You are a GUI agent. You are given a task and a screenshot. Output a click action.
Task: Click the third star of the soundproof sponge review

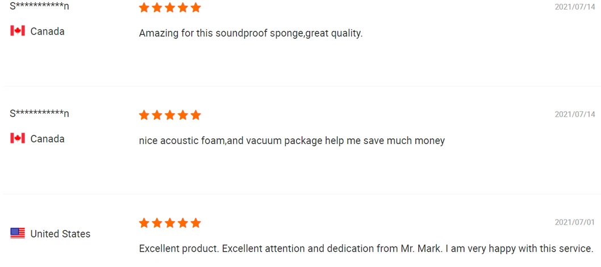pos(170,8)
